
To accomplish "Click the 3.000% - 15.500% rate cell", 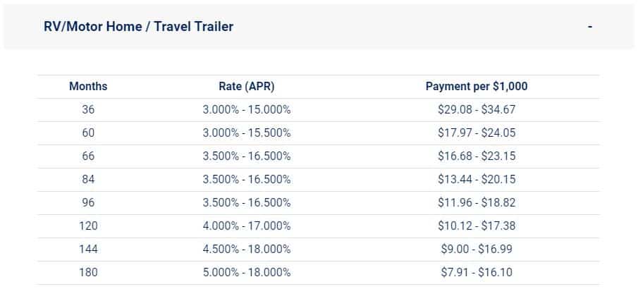I will click(x=247, y=133).
